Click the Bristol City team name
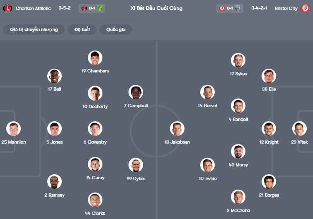 286,8
